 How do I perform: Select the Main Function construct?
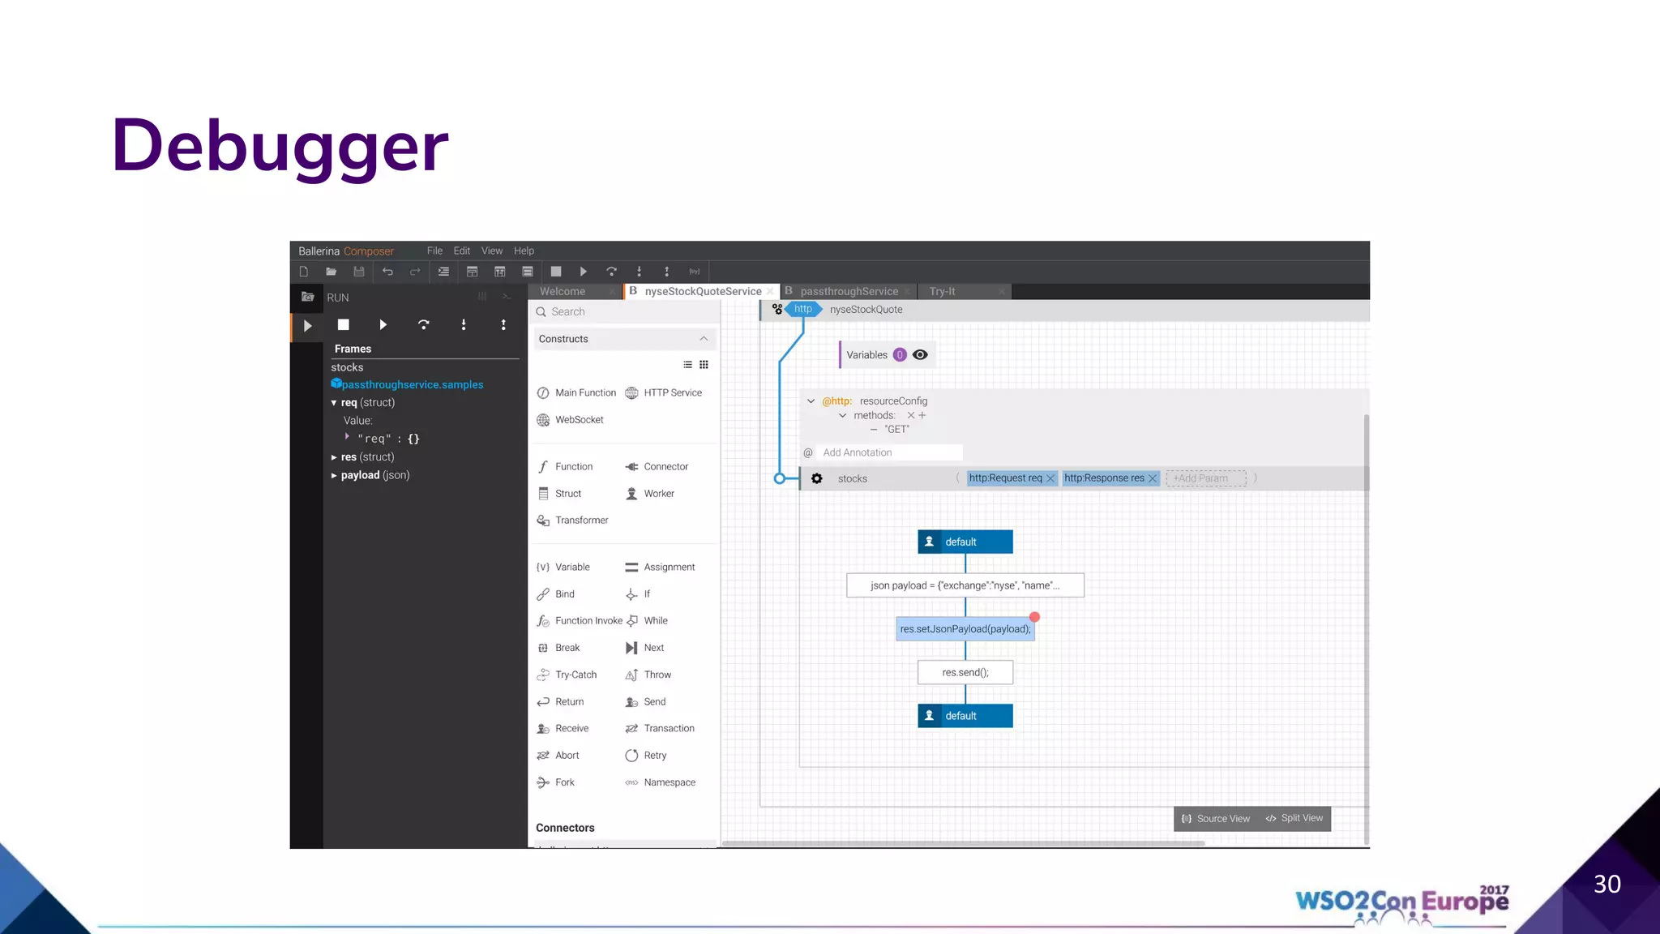click(576, 392)
